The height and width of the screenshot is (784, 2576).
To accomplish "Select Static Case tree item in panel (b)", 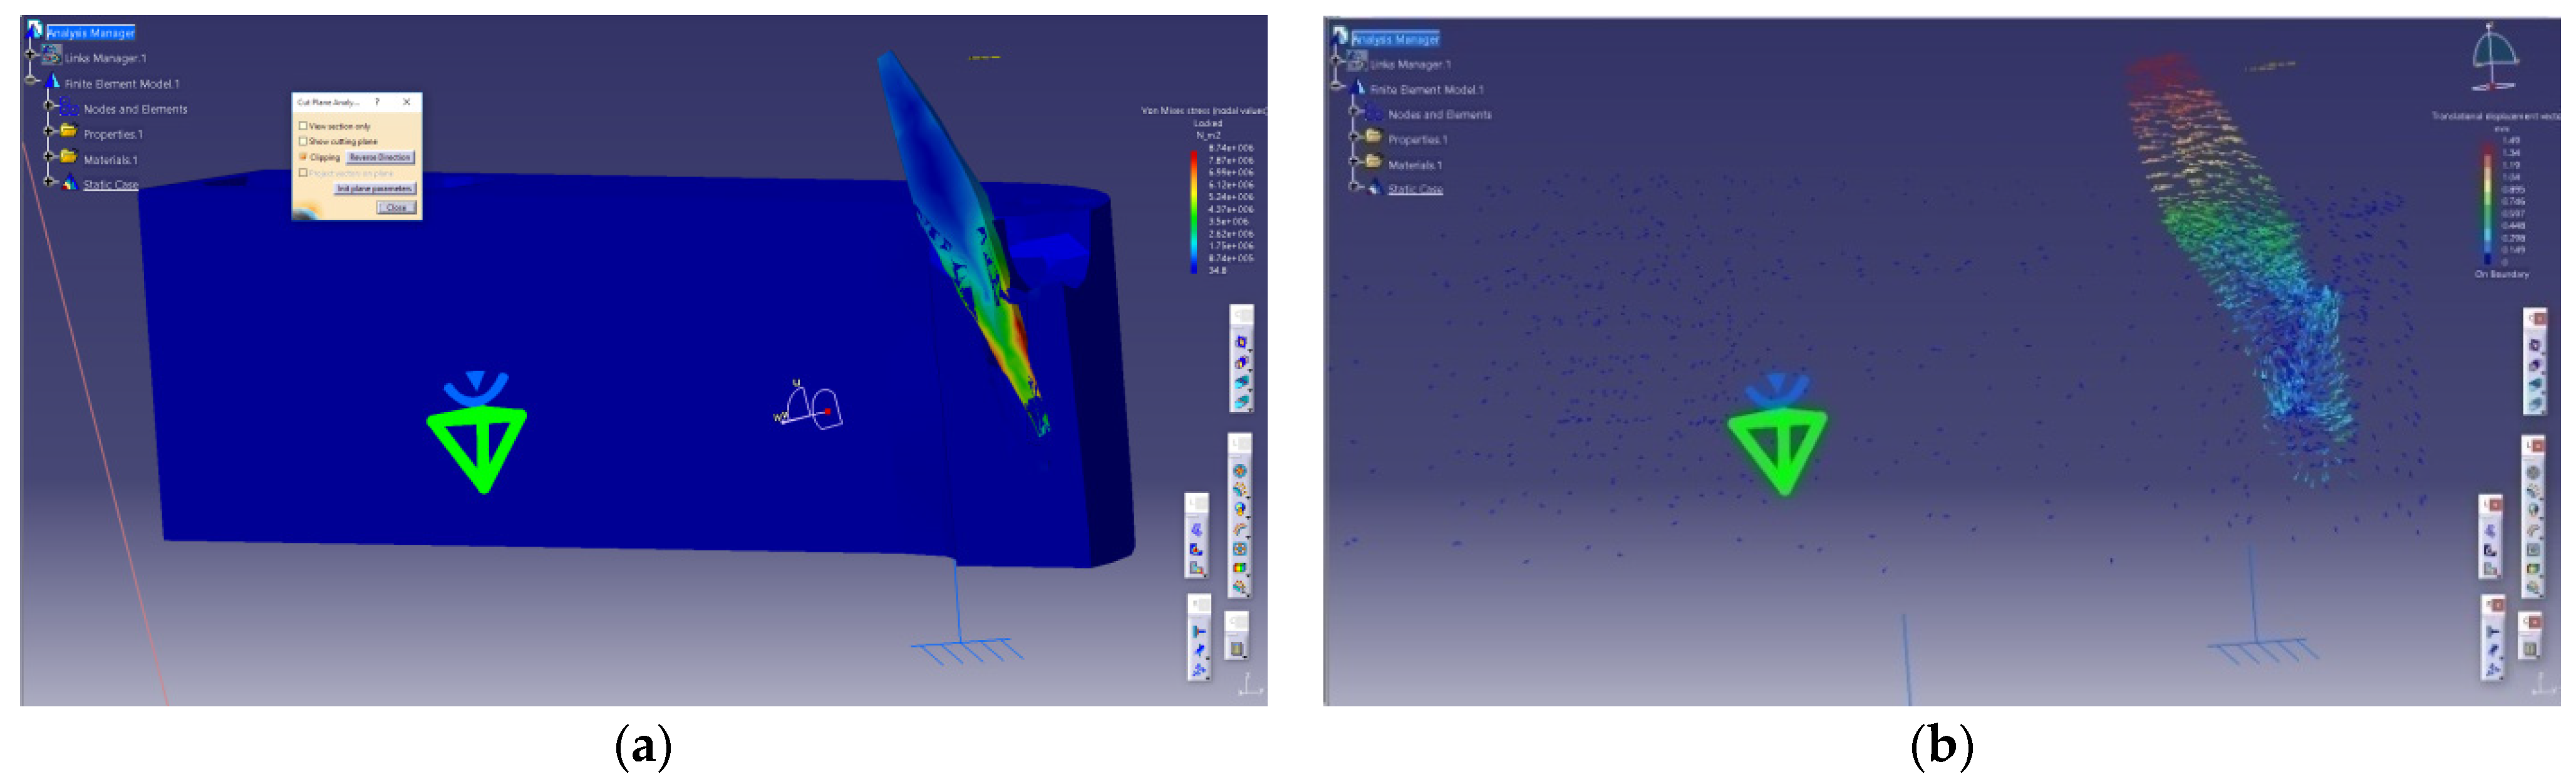I will coord(1415,189).
